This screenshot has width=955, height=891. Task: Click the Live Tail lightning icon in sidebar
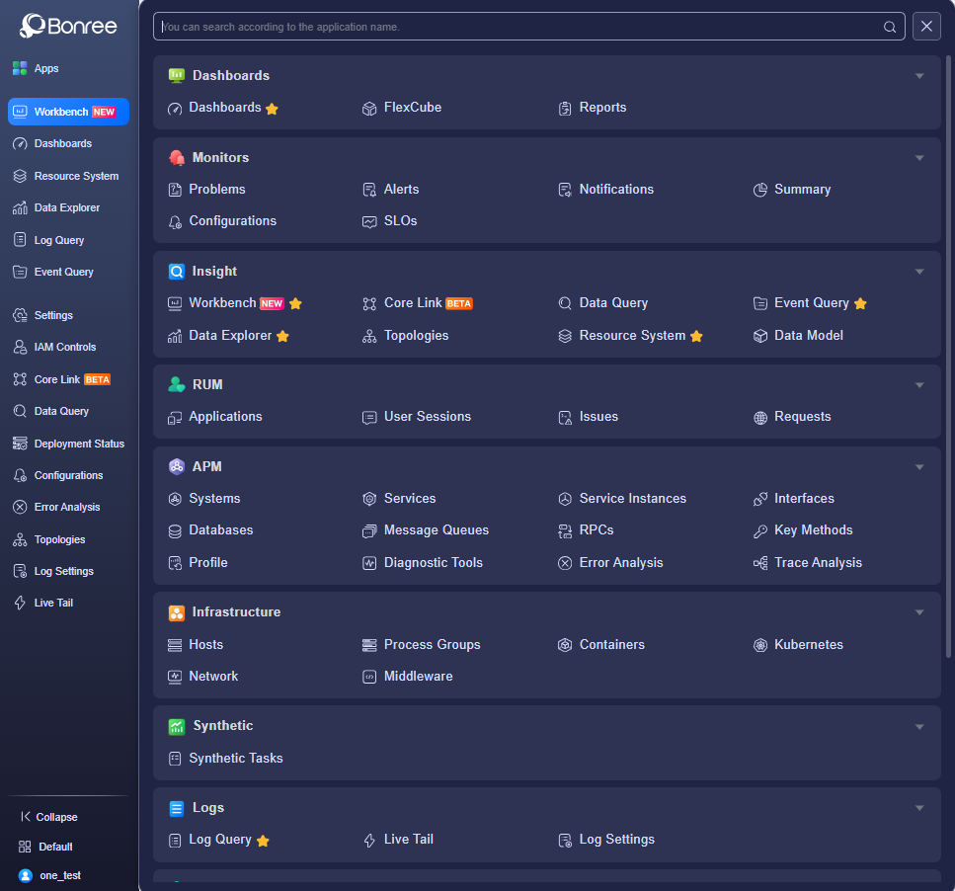20,603
